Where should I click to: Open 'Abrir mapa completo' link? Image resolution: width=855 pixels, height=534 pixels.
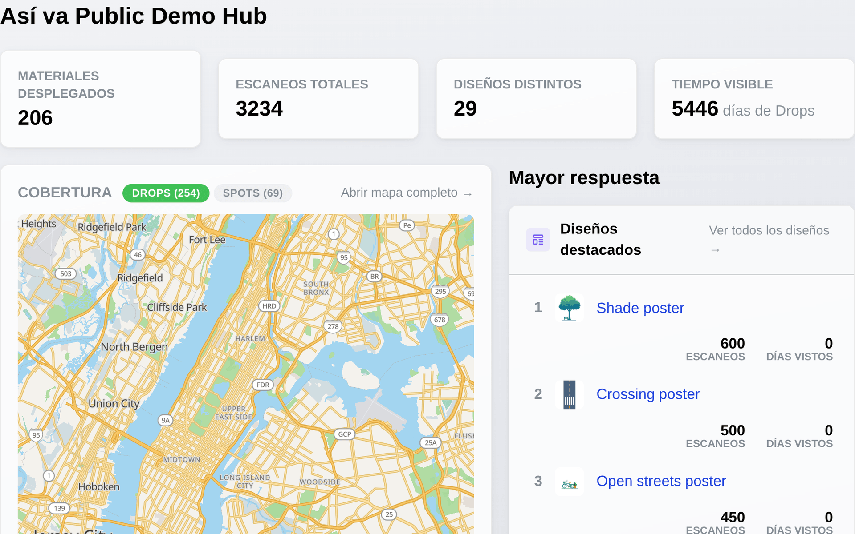(406, 193)
